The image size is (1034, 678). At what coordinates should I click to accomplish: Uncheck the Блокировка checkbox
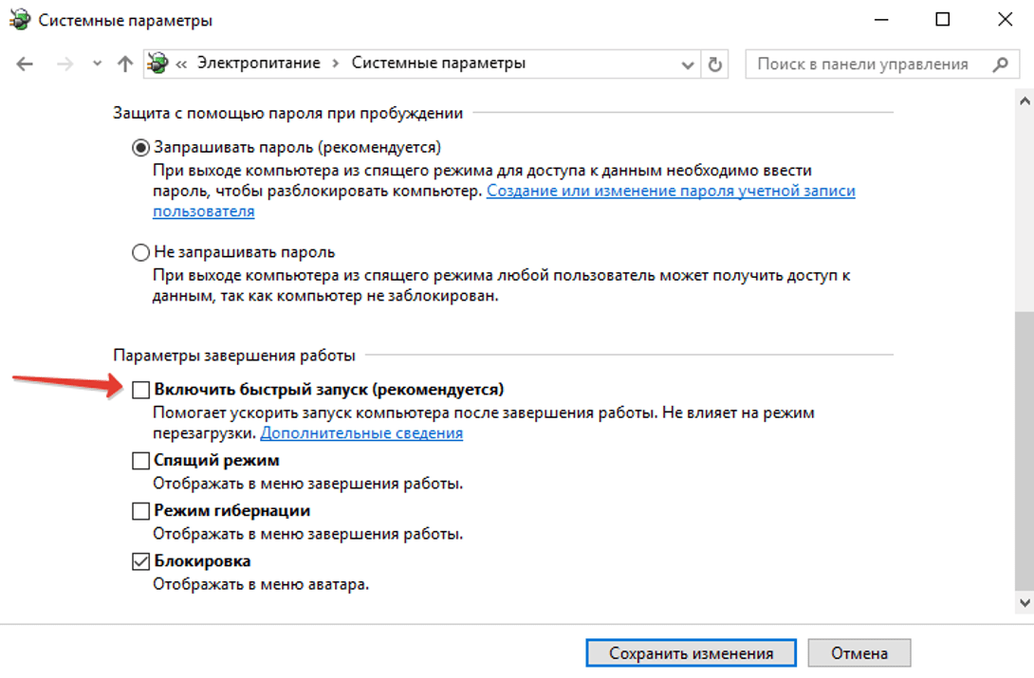(x=140, y=561)
